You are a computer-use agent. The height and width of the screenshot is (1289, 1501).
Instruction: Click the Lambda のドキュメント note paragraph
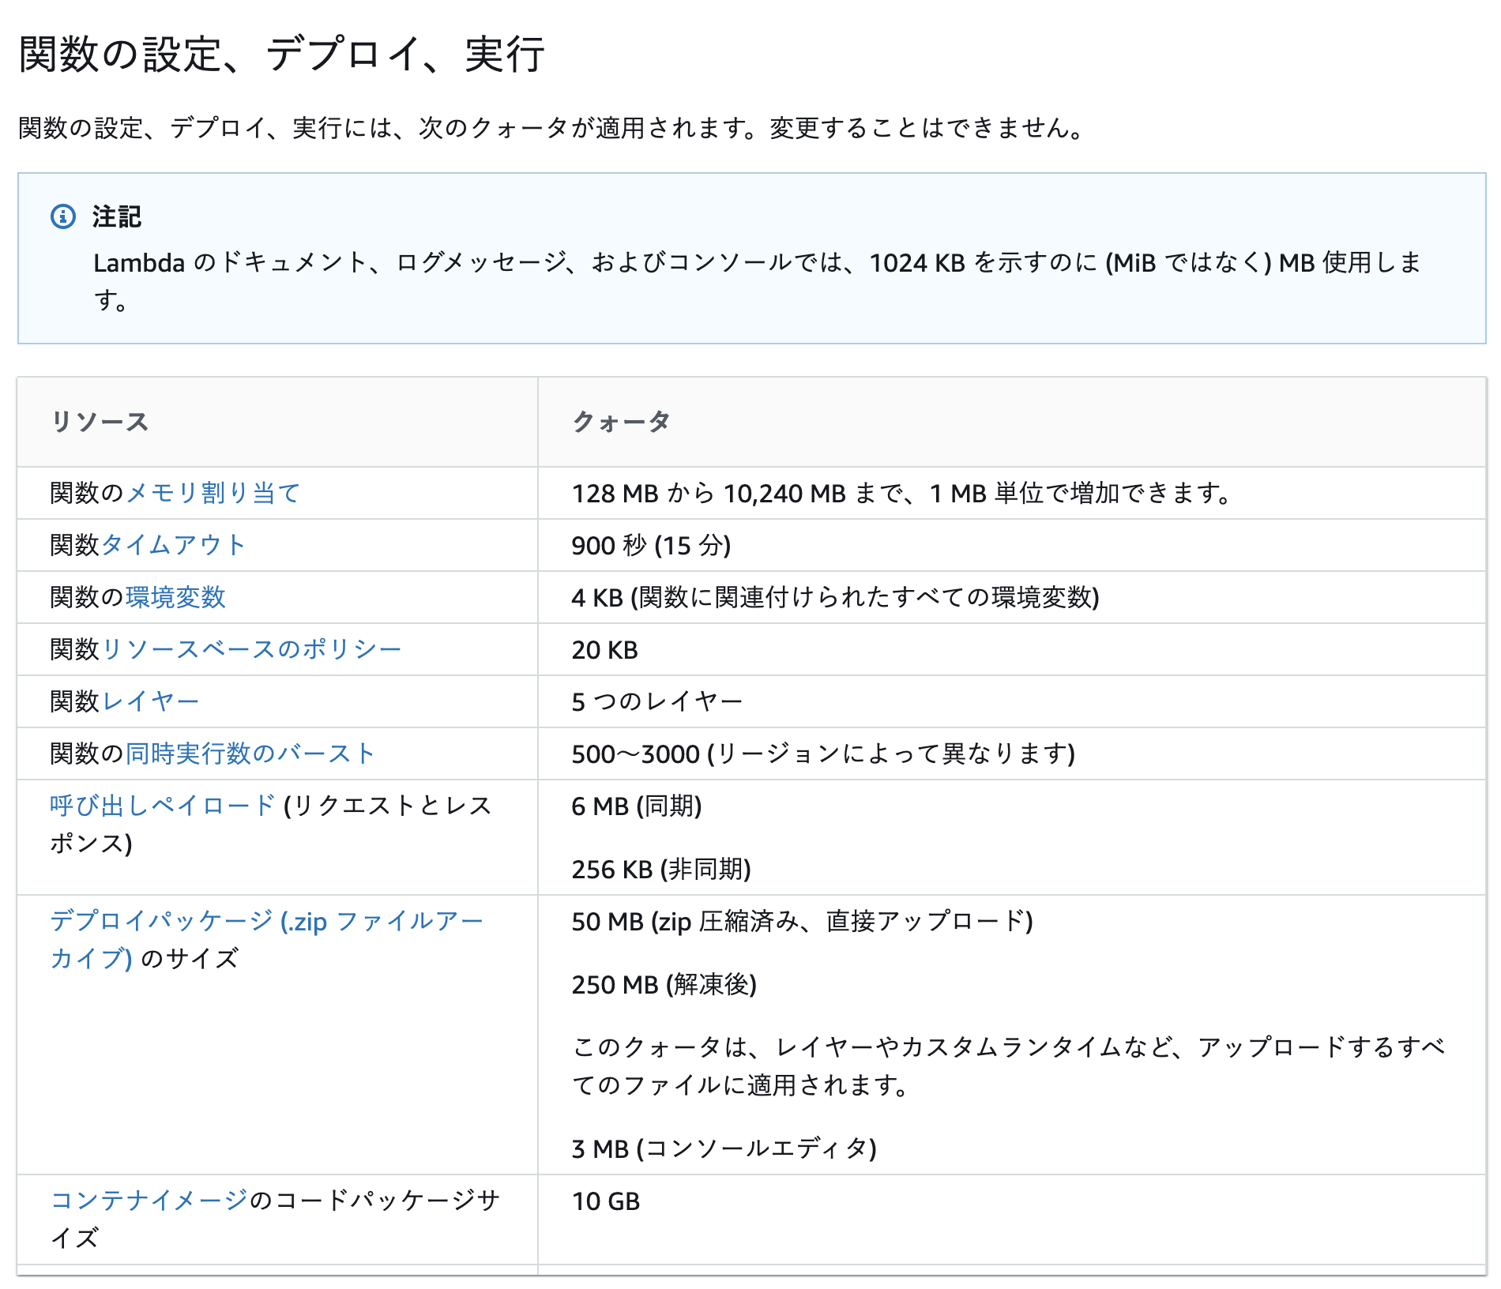(x=758, y=281)
